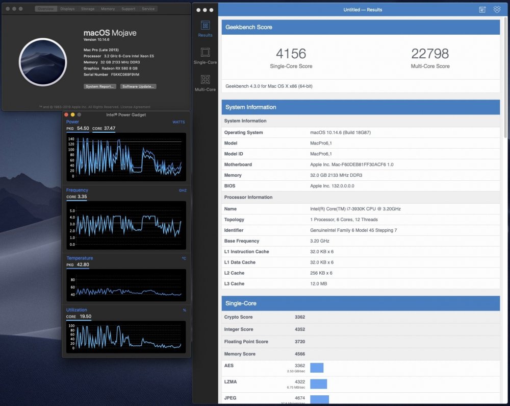The image size is (510, 406).
Task: Switch to the Storage tab
Action: pyautogui.click(x=88, y=9)
